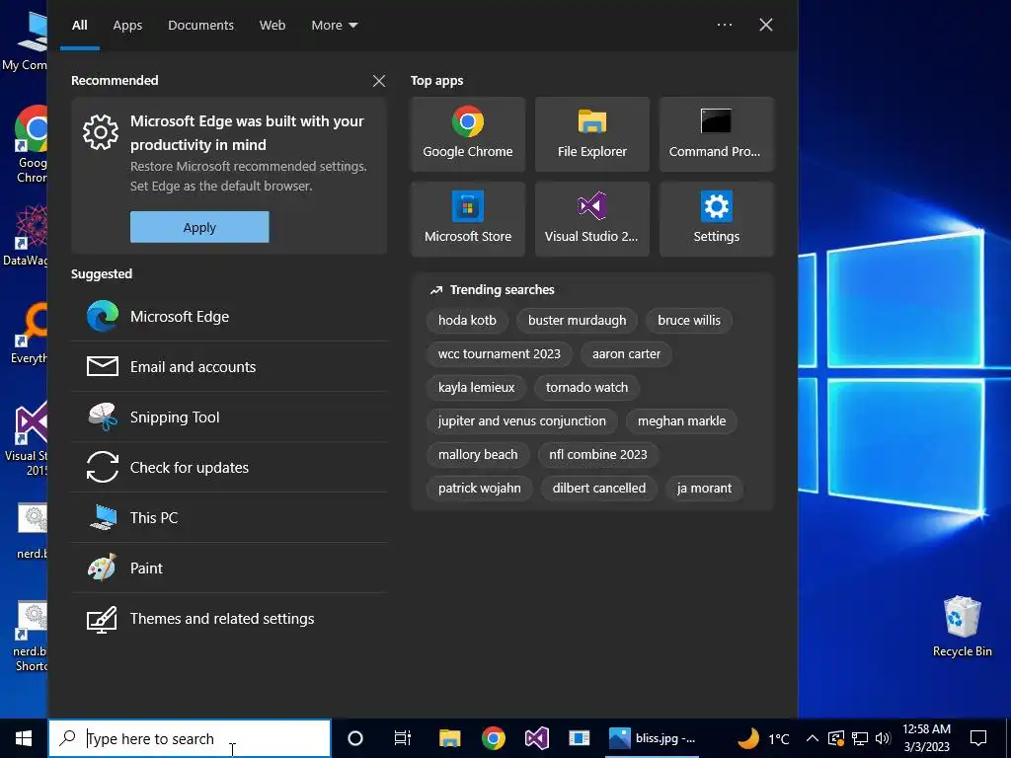1011x758 pixels.
Task: Launch Chrome from the taskbar
Action: coord(494,738)
